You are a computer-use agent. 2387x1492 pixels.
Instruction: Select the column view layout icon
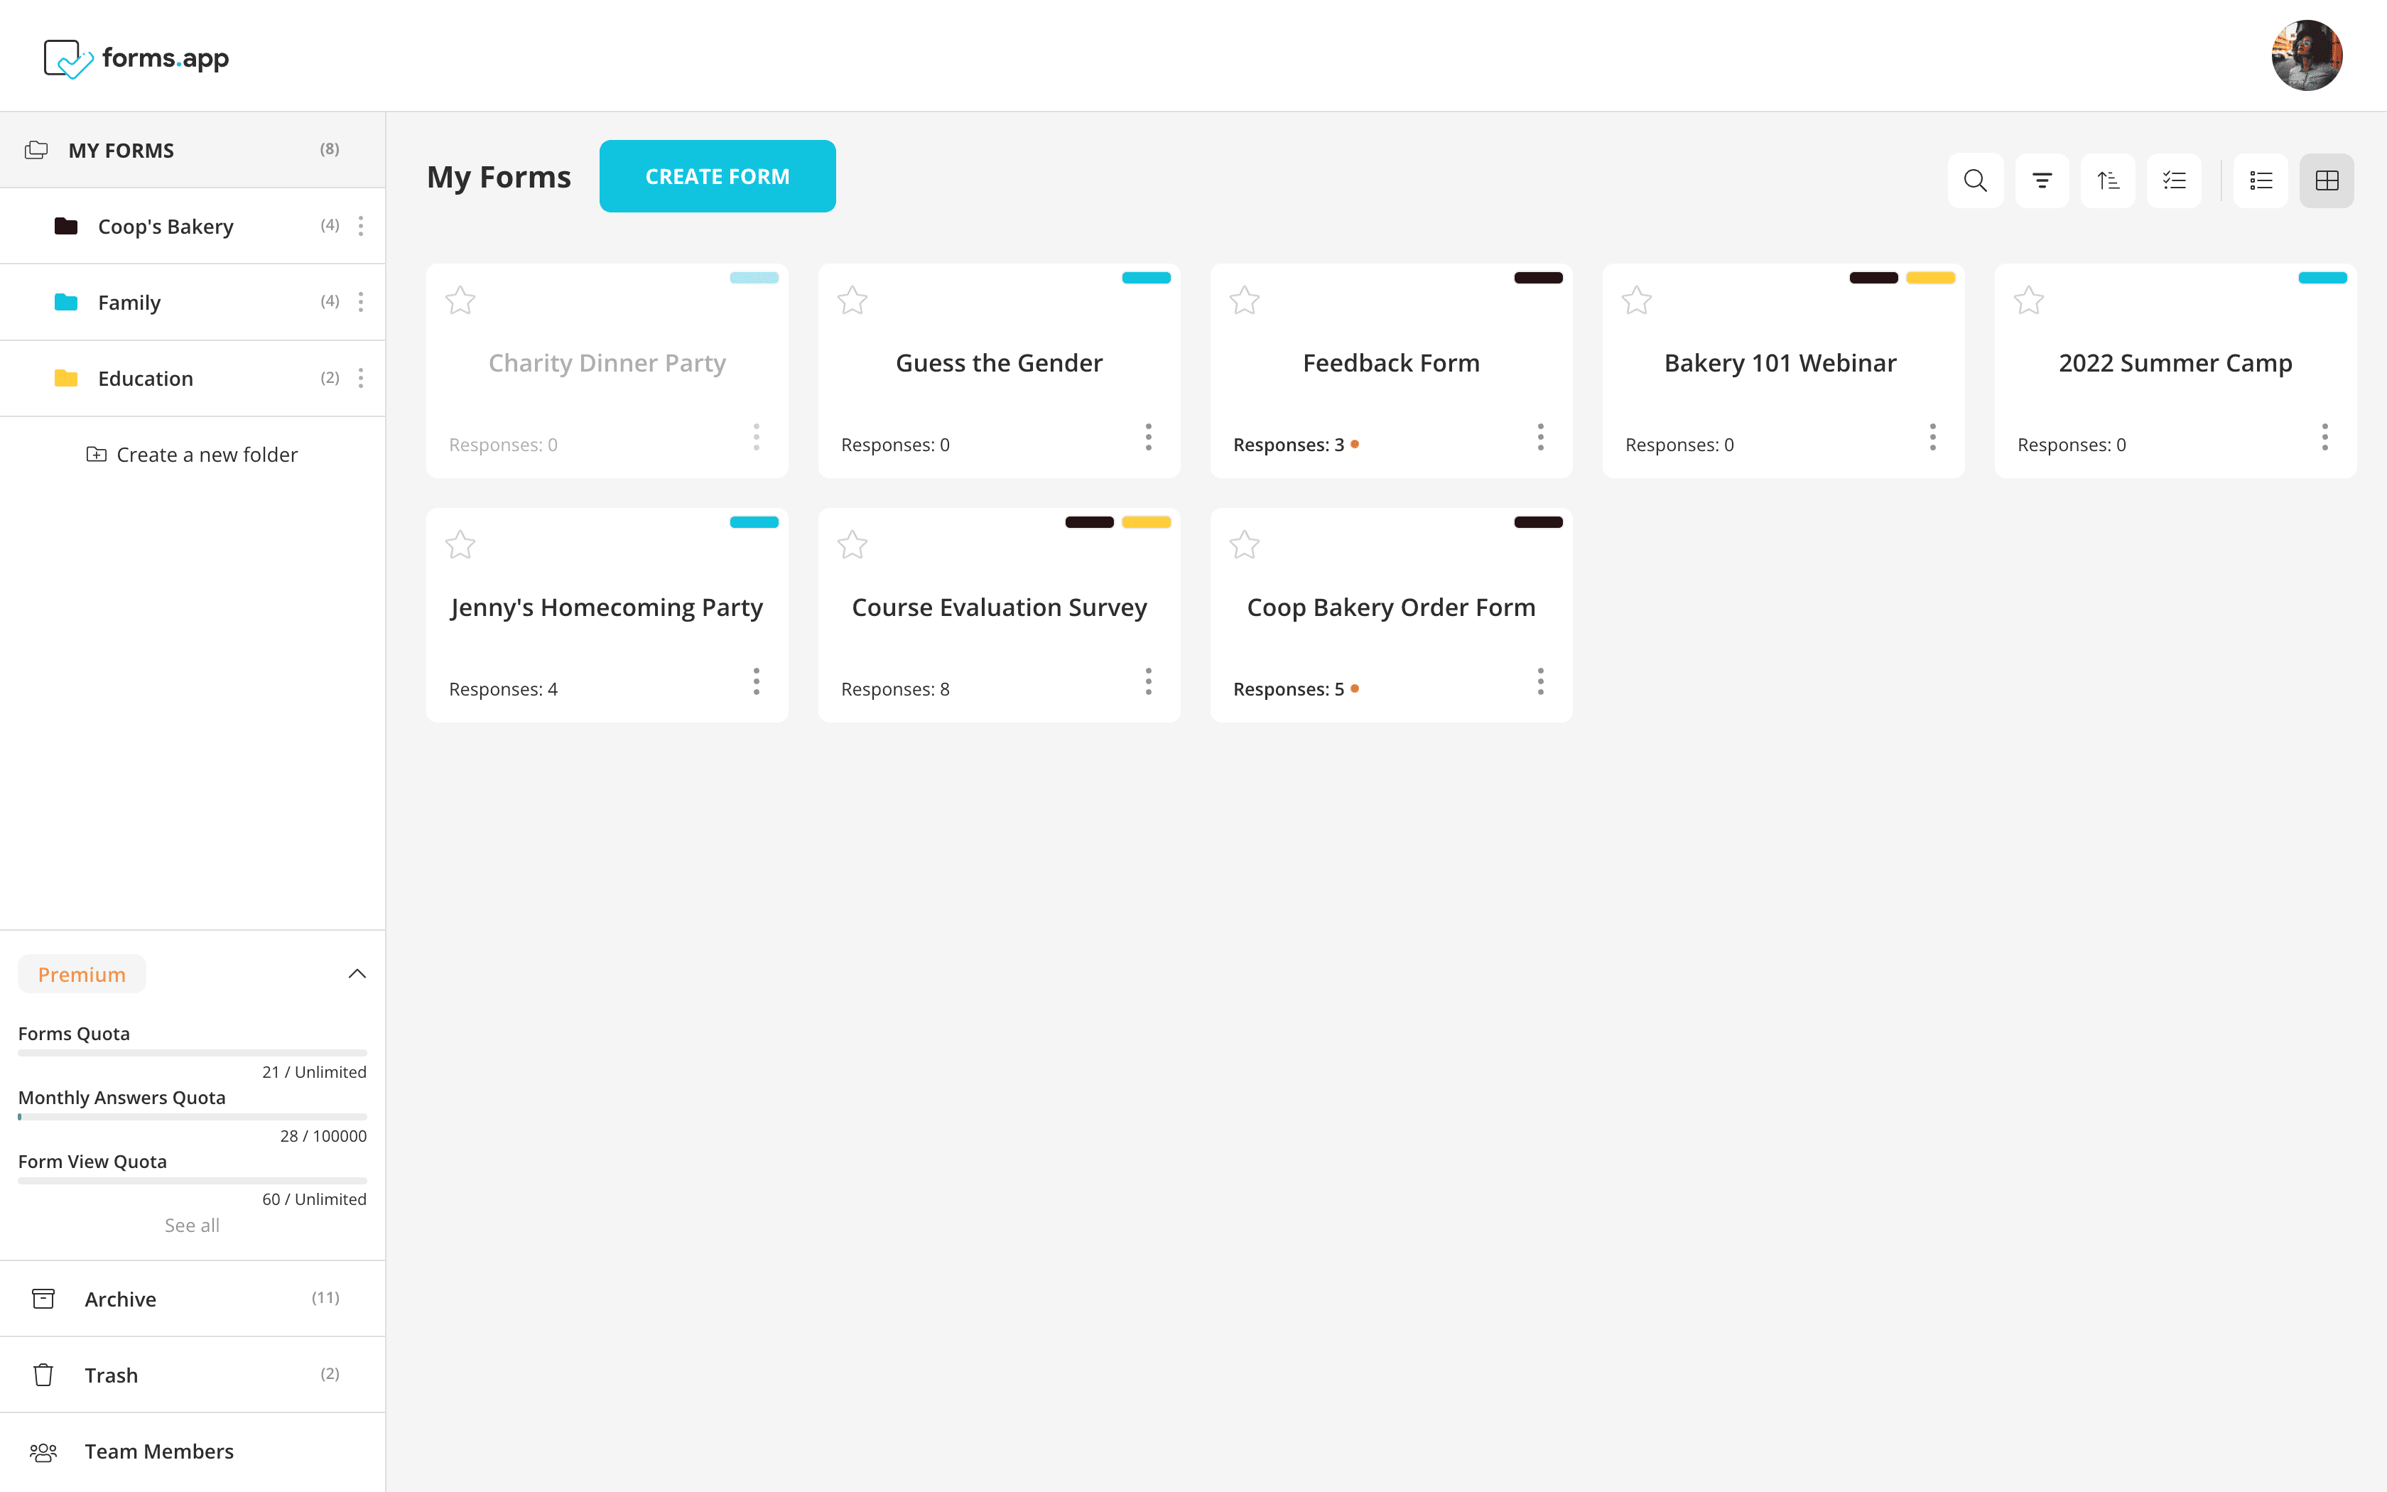pyautogui.click(x=2327, y=180)
